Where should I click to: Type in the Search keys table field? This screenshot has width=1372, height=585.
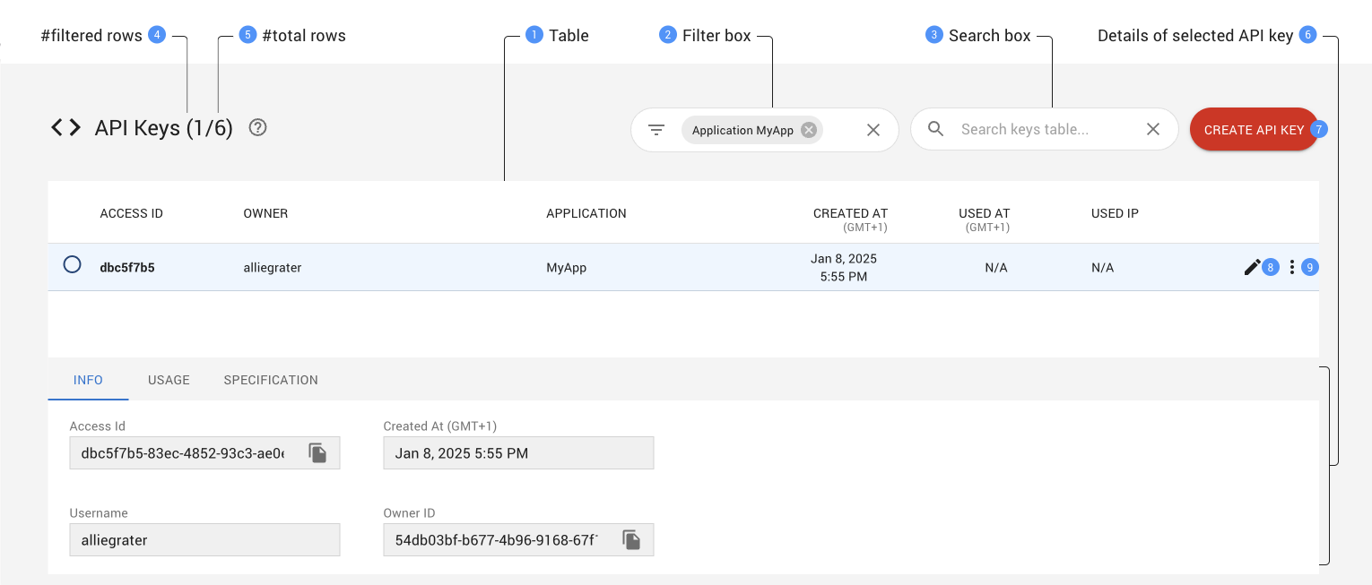coord(1040,130)
